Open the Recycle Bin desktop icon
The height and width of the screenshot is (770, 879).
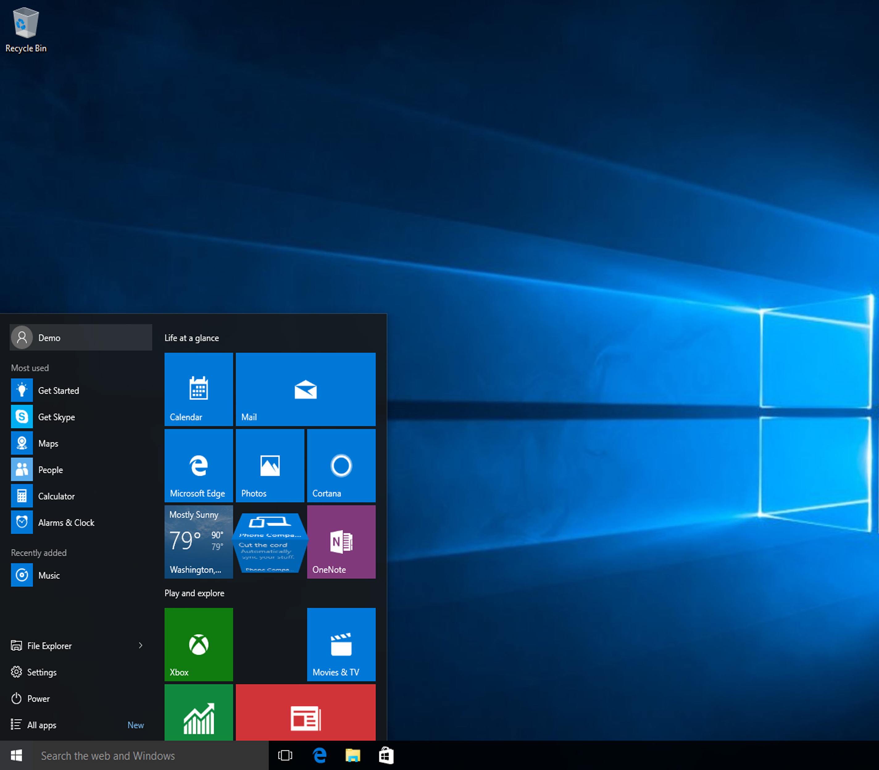tap(26, 30)
